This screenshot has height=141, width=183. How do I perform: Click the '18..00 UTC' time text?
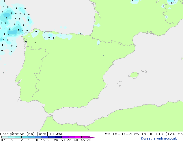[152, 134]
